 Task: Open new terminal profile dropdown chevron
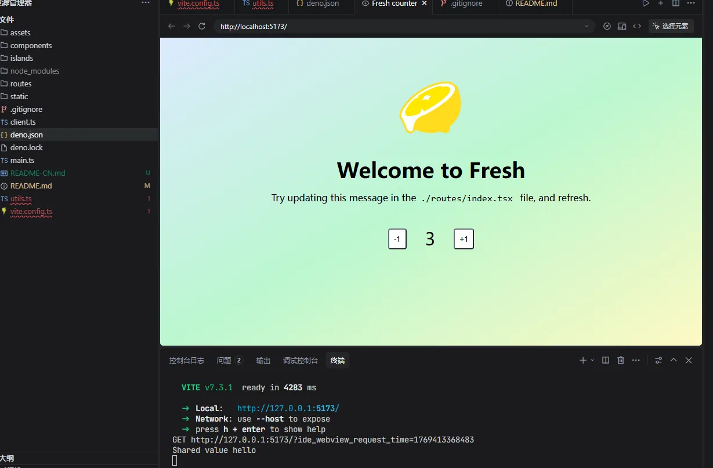pyautogui.click(x=592, y=360)
